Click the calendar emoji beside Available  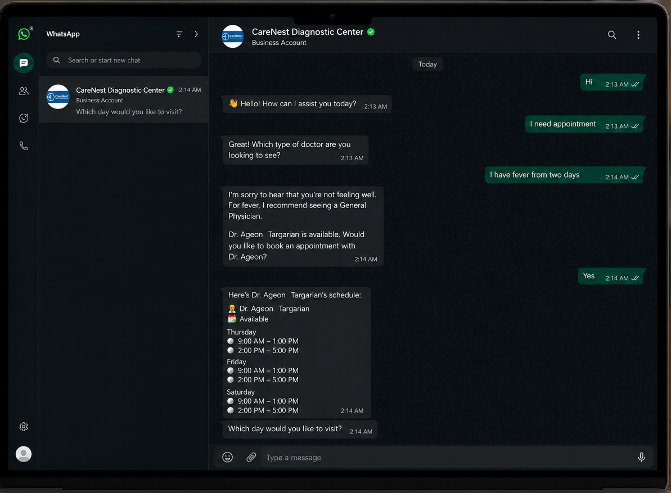[232, 319]
